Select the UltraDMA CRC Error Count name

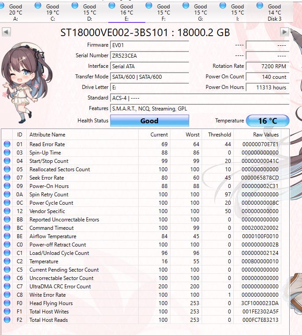pos(60,287)
